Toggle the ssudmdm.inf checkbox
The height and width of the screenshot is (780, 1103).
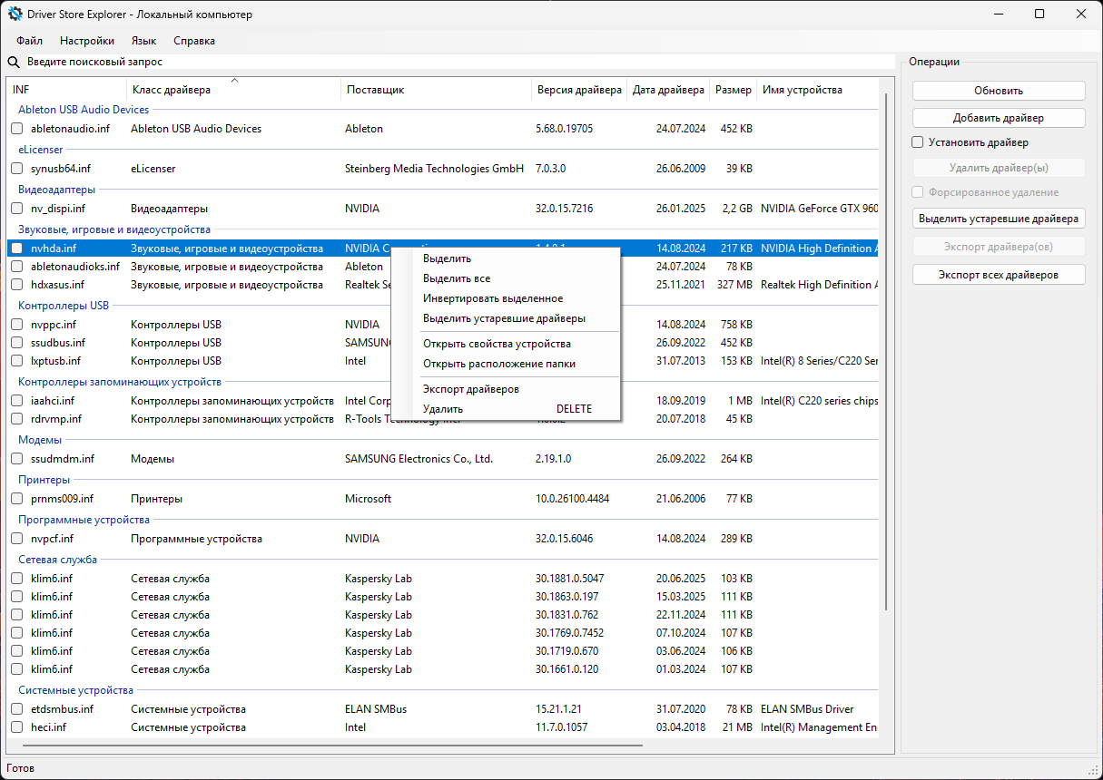click(x=17, y=459)
